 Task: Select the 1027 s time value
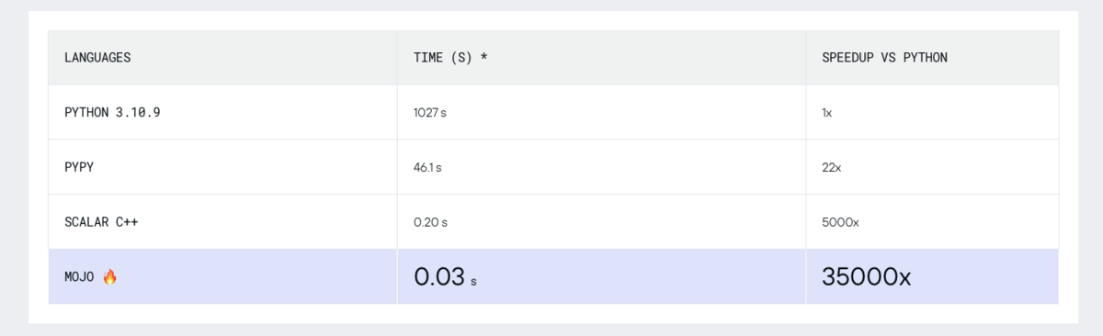(x=429, y=112)
